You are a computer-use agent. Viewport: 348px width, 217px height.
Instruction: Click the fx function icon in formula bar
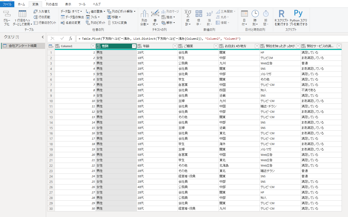coord(71,38)
